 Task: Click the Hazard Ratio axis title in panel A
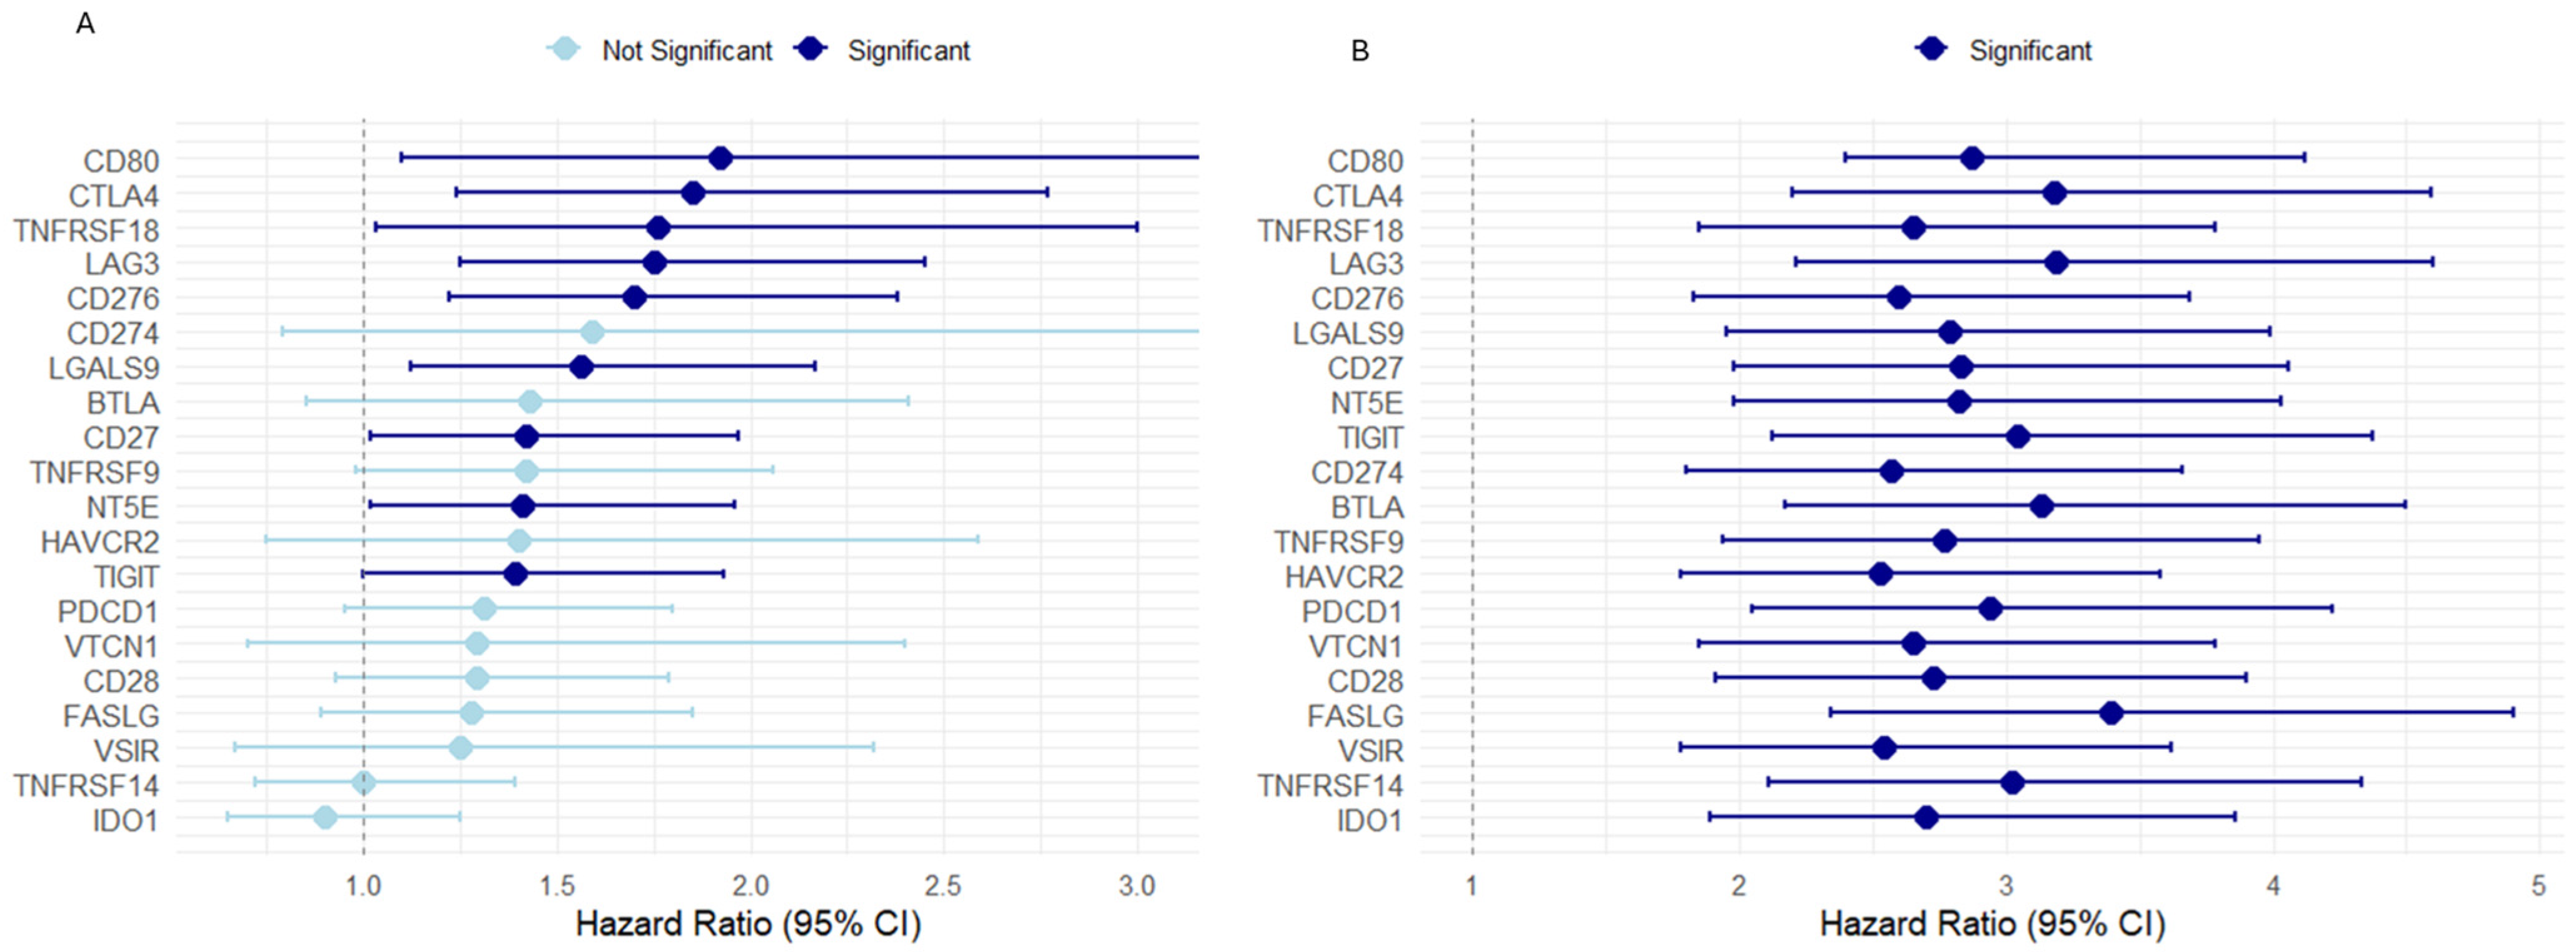(748, 924)
